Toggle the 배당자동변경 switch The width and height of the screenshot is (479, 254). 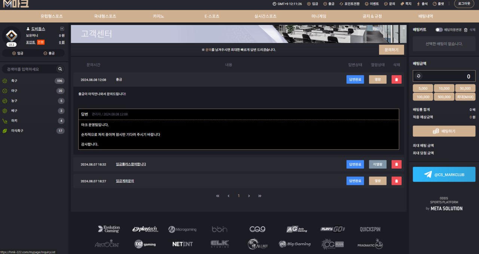(x=439, y=30)
